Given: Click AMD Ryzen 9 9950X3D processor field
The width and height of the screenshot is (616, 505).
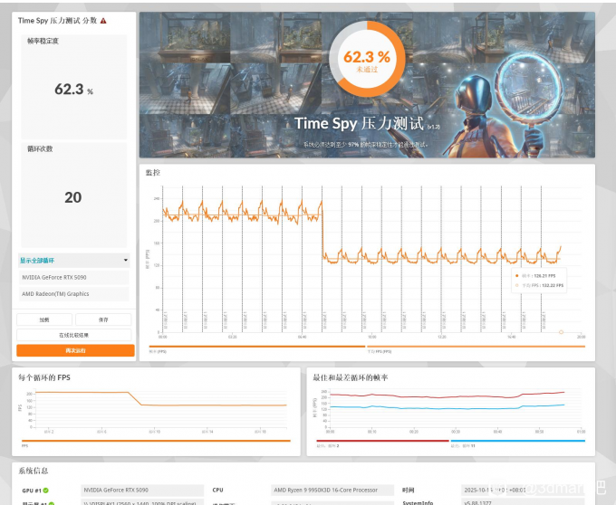Looking at the screenshot, I should (x=332, y=491).
